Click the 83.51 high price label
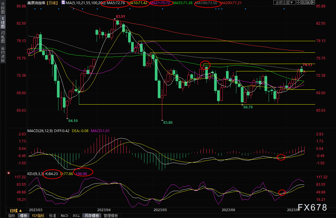 pos(120,17)
